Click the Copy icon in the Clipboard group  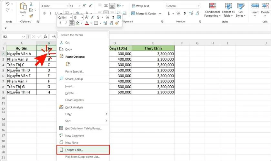(31, 10)
